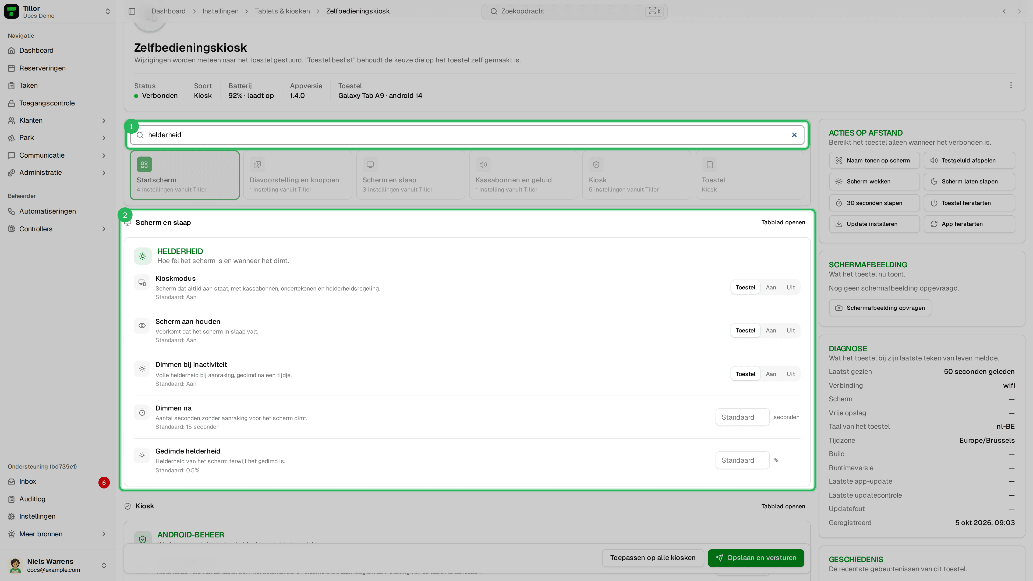1033x581 pixels.
Task: Open the Toestel tab card
Action: (x=749, y=175)
